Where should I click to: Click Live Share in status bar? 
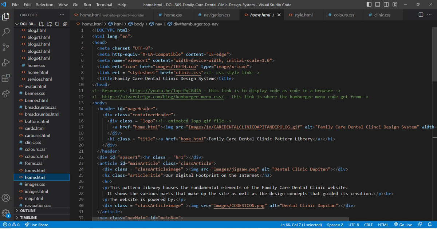point(36,225)
